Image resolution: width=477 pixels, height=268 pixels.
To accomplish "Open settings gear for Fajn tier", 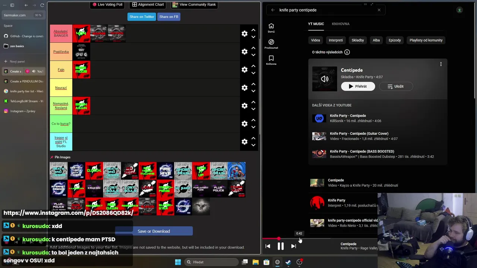I will pos(244,70).
